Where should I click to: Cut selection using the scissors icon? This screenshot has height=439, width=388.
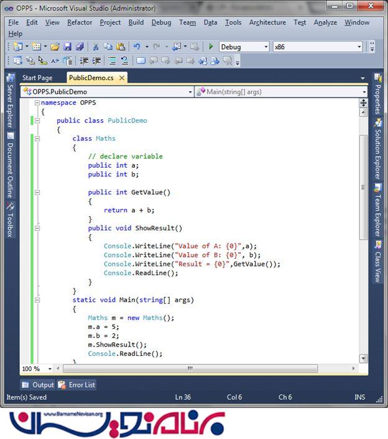pyautogui.click(x=96, y=47)
